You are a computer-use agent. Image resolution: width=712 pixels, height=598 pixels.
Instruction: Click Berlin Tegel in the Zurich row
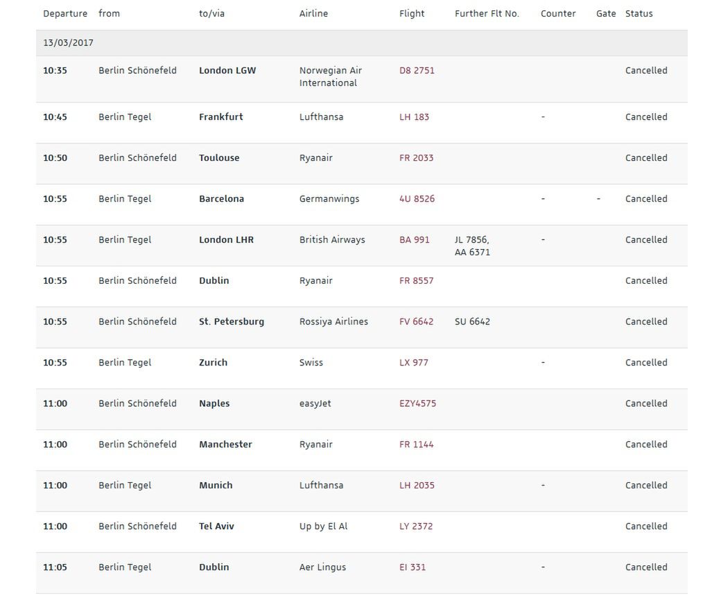125,363
